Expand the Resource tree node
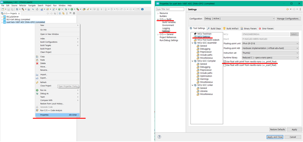 pyautogui.click(x=158, y=13)
